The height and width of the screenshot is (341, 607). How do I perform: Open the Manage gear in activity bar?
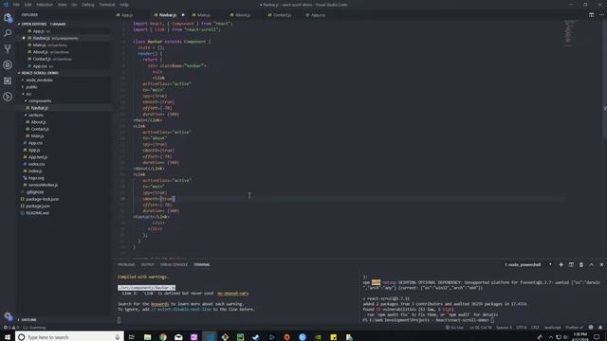(x=8, y=316)
